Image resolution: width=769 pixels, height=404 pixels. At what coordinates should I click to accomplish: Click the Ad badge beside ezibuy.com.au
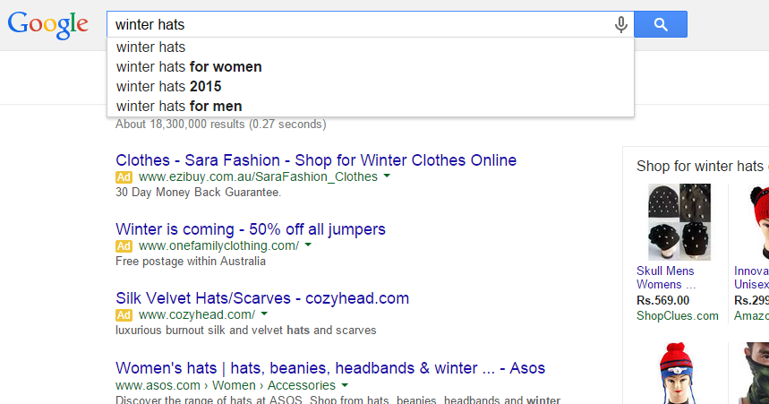[x=124, y=176]
